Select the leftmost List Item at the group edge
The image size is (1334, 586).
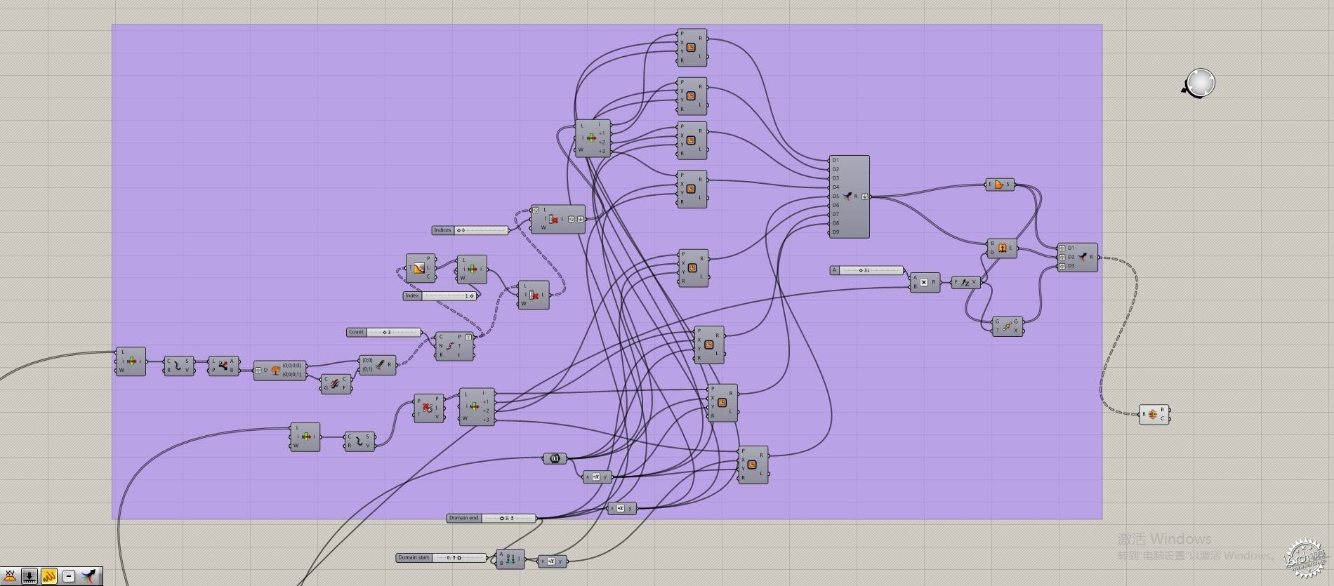[131, 361]
